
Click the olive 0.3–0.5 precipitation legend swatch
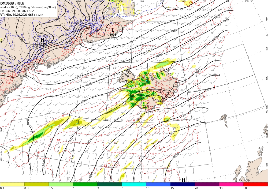click(x=36, y=184)
